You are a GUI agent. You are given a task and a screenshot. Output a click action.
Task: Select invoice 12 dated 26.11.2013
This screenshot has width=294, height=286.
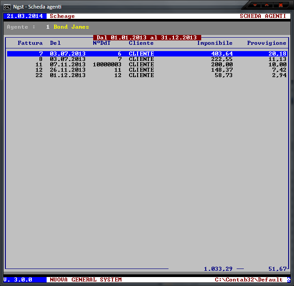(147, 70)
